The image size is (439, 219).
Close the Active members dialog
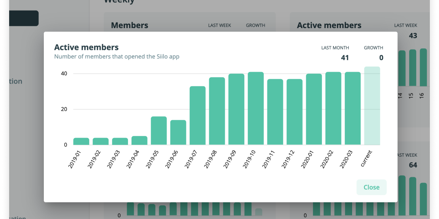pos(371,187)
